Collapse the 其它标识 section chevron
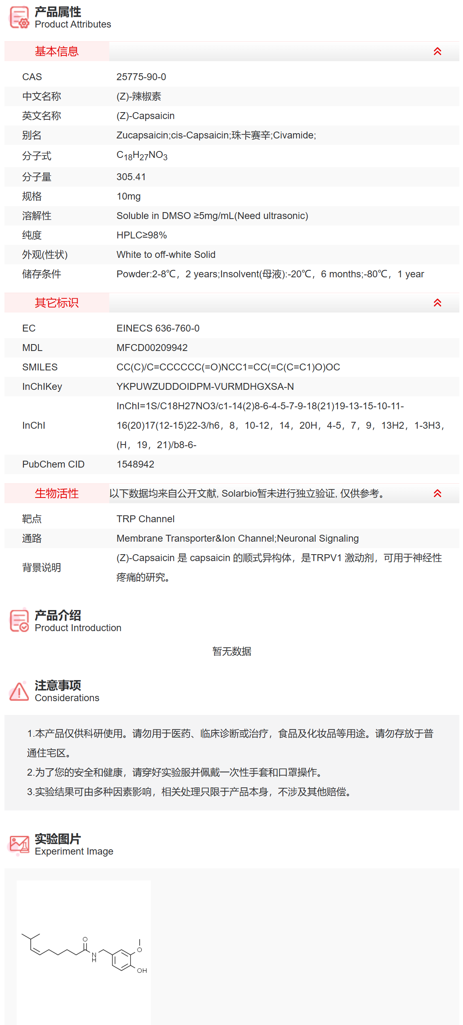This screenshot has height=1025, width=463. click(x=438, y=303)
